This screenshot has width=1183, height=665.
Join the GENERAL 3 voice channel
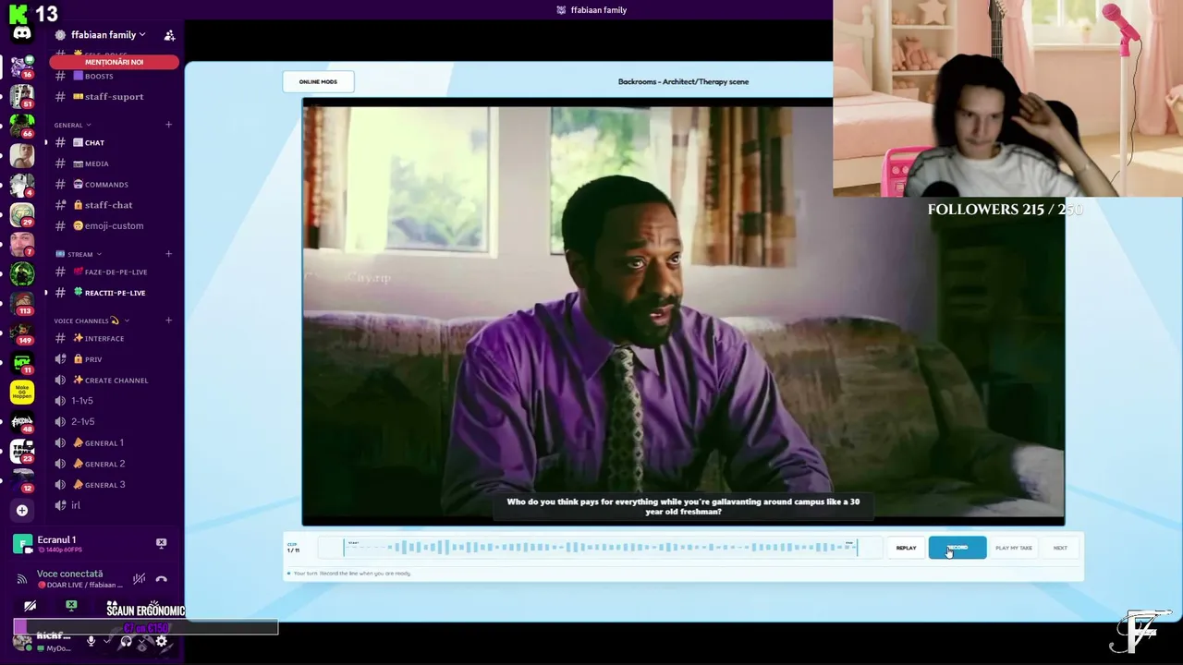tap(114, 485)
